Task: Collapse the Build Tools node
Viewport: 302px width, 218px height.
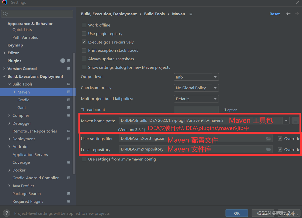Action: click(x=9, y=84)
